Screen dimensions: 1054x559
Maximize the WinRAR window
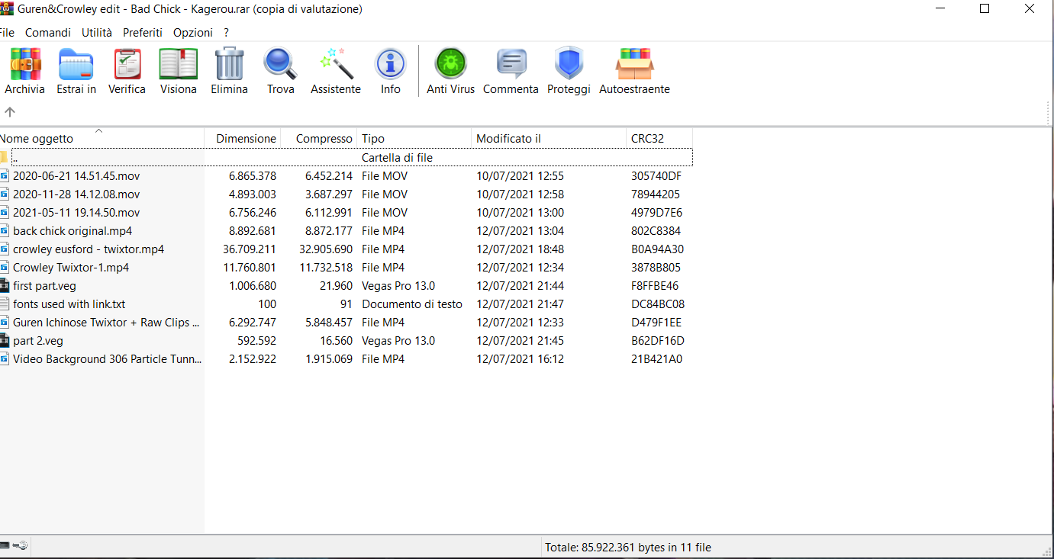(x=985, y=9)
